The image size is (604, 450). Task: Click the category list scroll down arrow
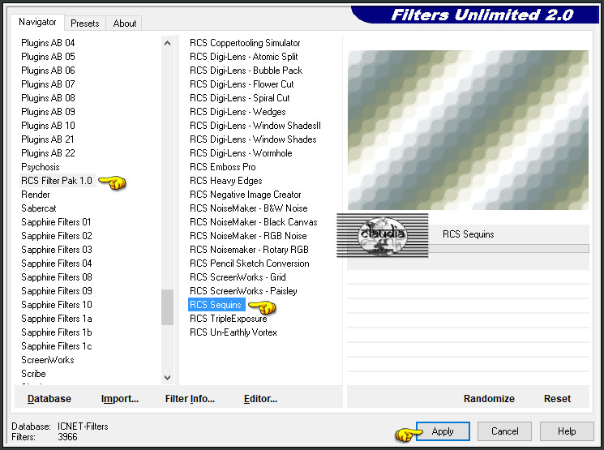pos(167,378)
